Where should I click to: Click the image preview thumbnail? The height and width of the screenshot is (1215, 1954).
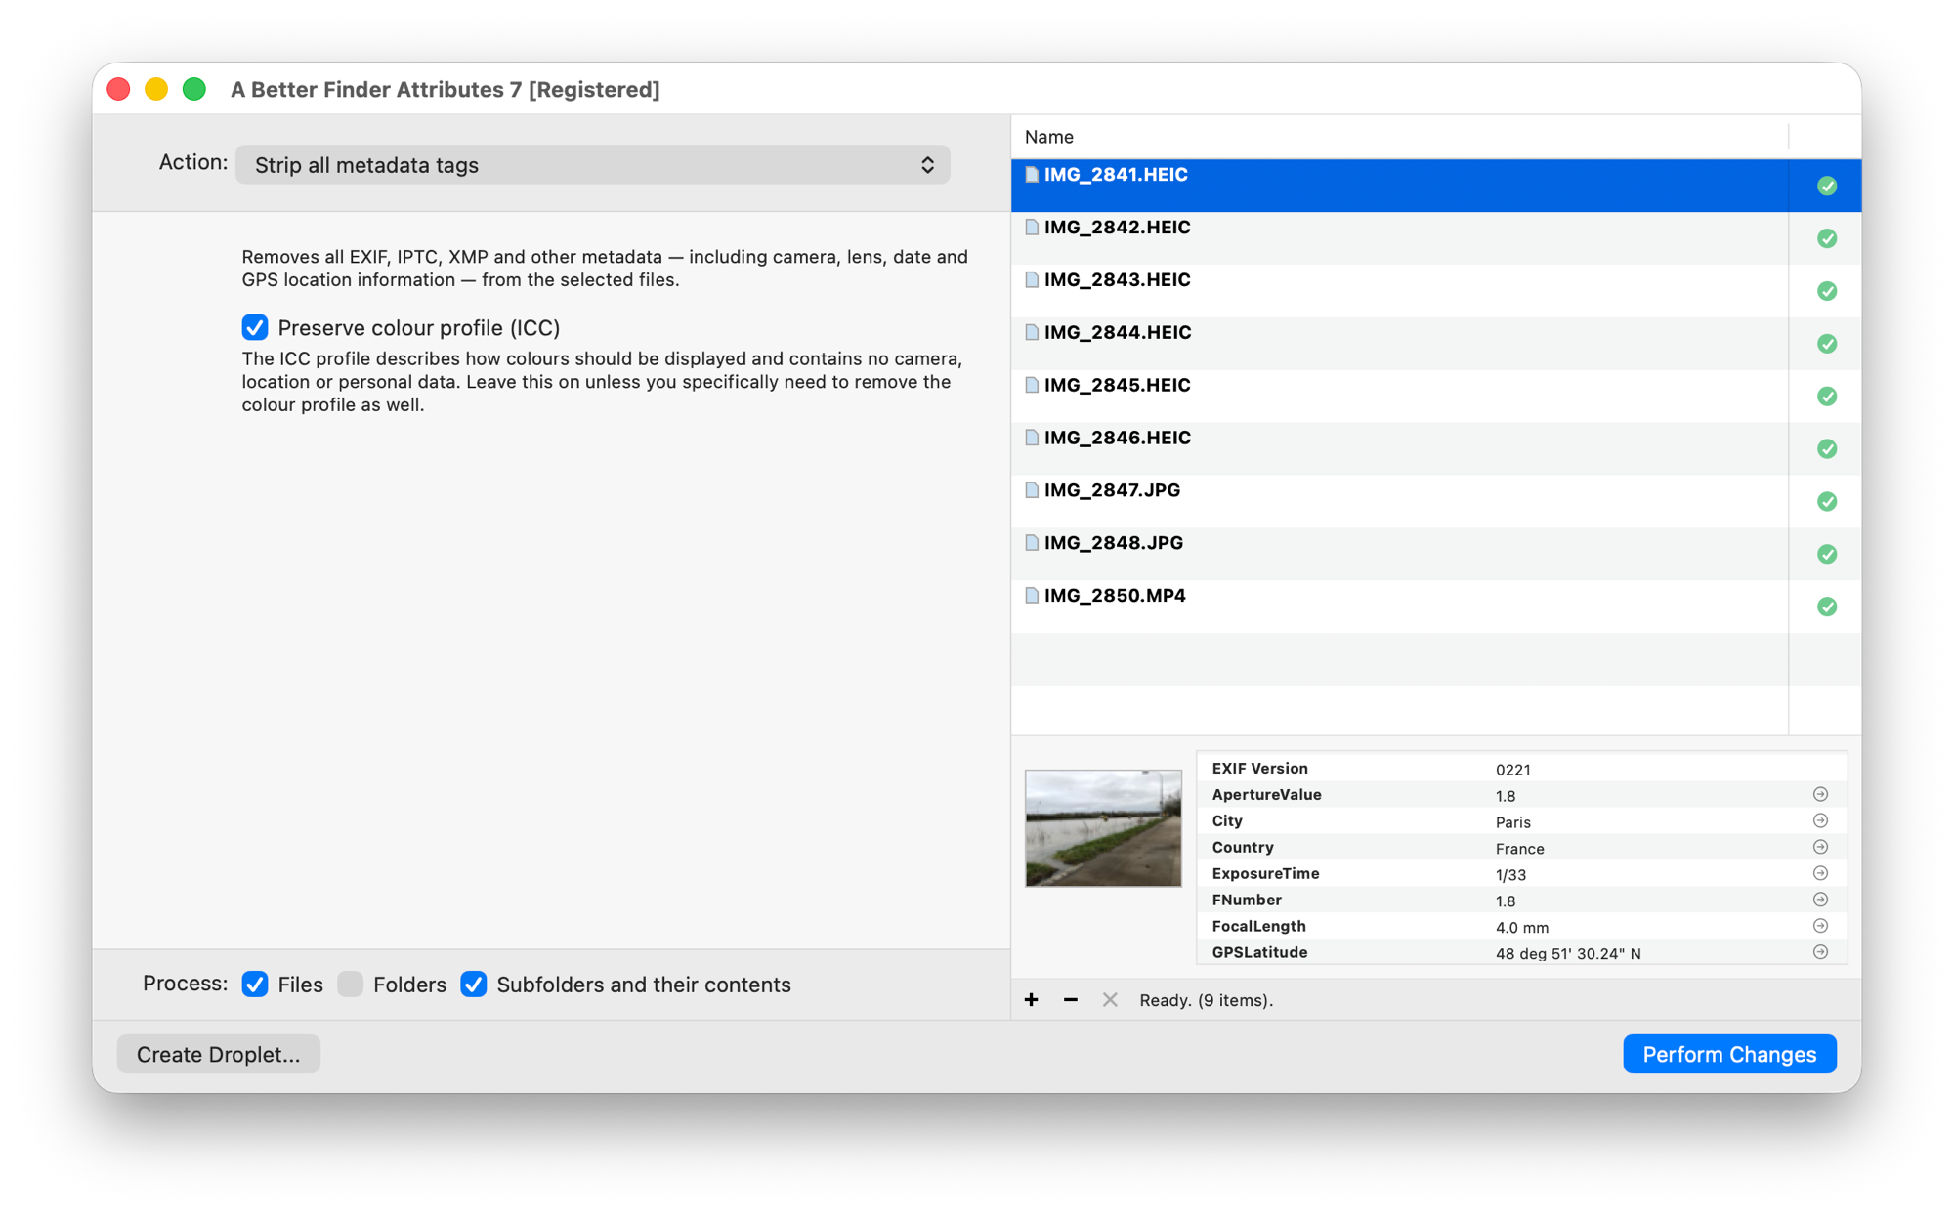1103,828
